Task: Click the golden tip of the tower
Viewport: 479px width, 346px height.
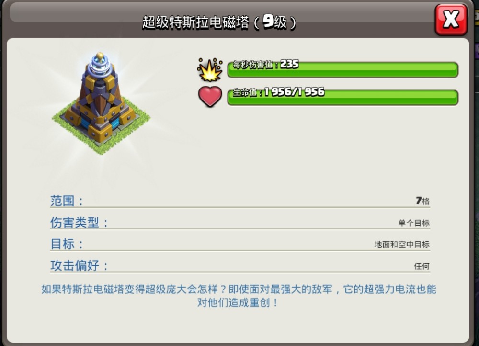Action: click(100, 56)
